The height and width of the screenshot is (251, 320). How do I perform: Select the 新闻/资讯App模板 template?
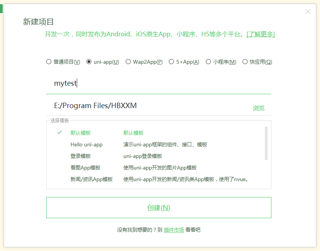(x=91, y=180)
